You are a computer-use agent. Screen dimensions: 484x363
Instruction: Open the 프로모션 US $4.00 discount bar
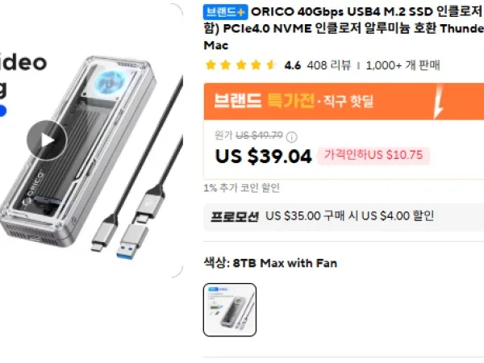click(344, 217)
